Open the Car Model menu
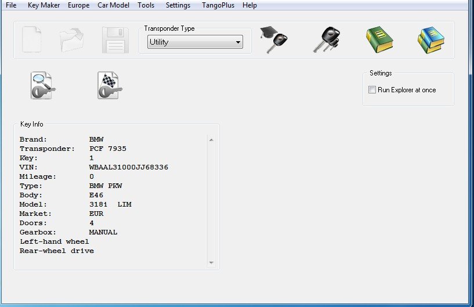This screenshot has height=307, width=474. 113,5
